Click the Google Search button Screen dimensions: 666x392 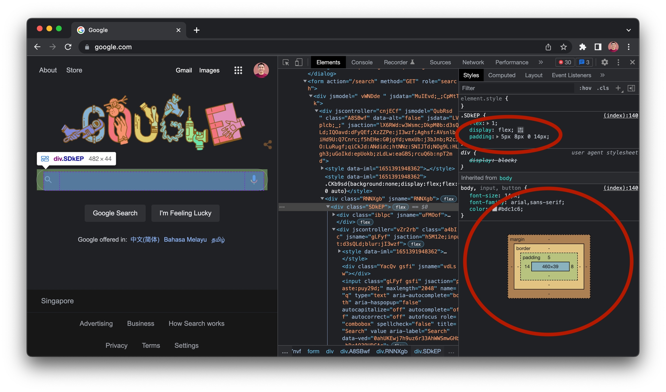pos(115,213)
